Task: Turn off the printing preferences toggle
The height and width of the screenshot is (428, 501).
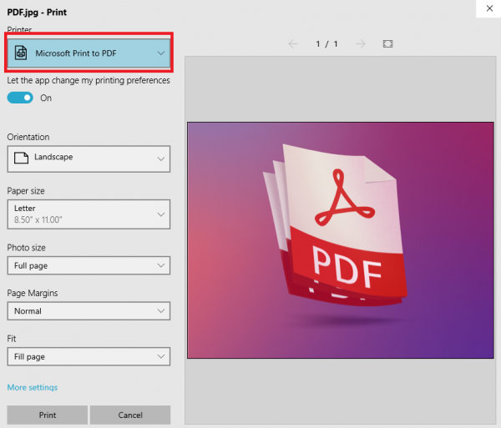Action: pyautogui.click(x=20, y=98)
